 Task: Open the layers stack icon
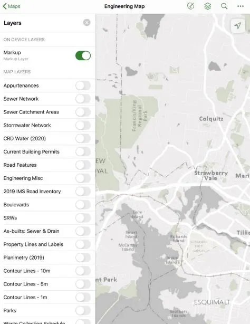coord(207,6)
